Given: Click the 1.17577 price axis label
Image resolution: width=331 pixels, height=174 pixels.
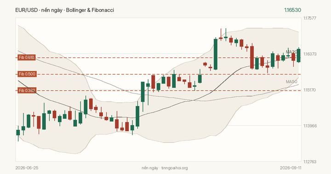Looking at the screenshot, I should pos(310,18).
